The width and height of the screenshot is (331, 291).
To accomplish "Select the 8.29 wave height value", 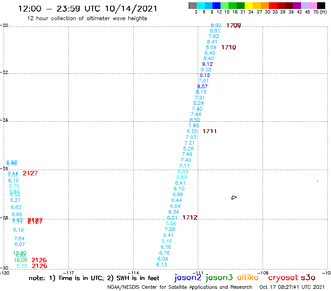I will [199, 103].
